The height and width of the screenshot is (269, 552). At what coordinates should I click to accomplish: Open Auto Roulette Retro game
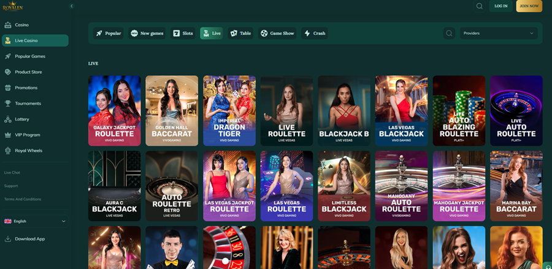pyautogui.click(x=172, y=186)
